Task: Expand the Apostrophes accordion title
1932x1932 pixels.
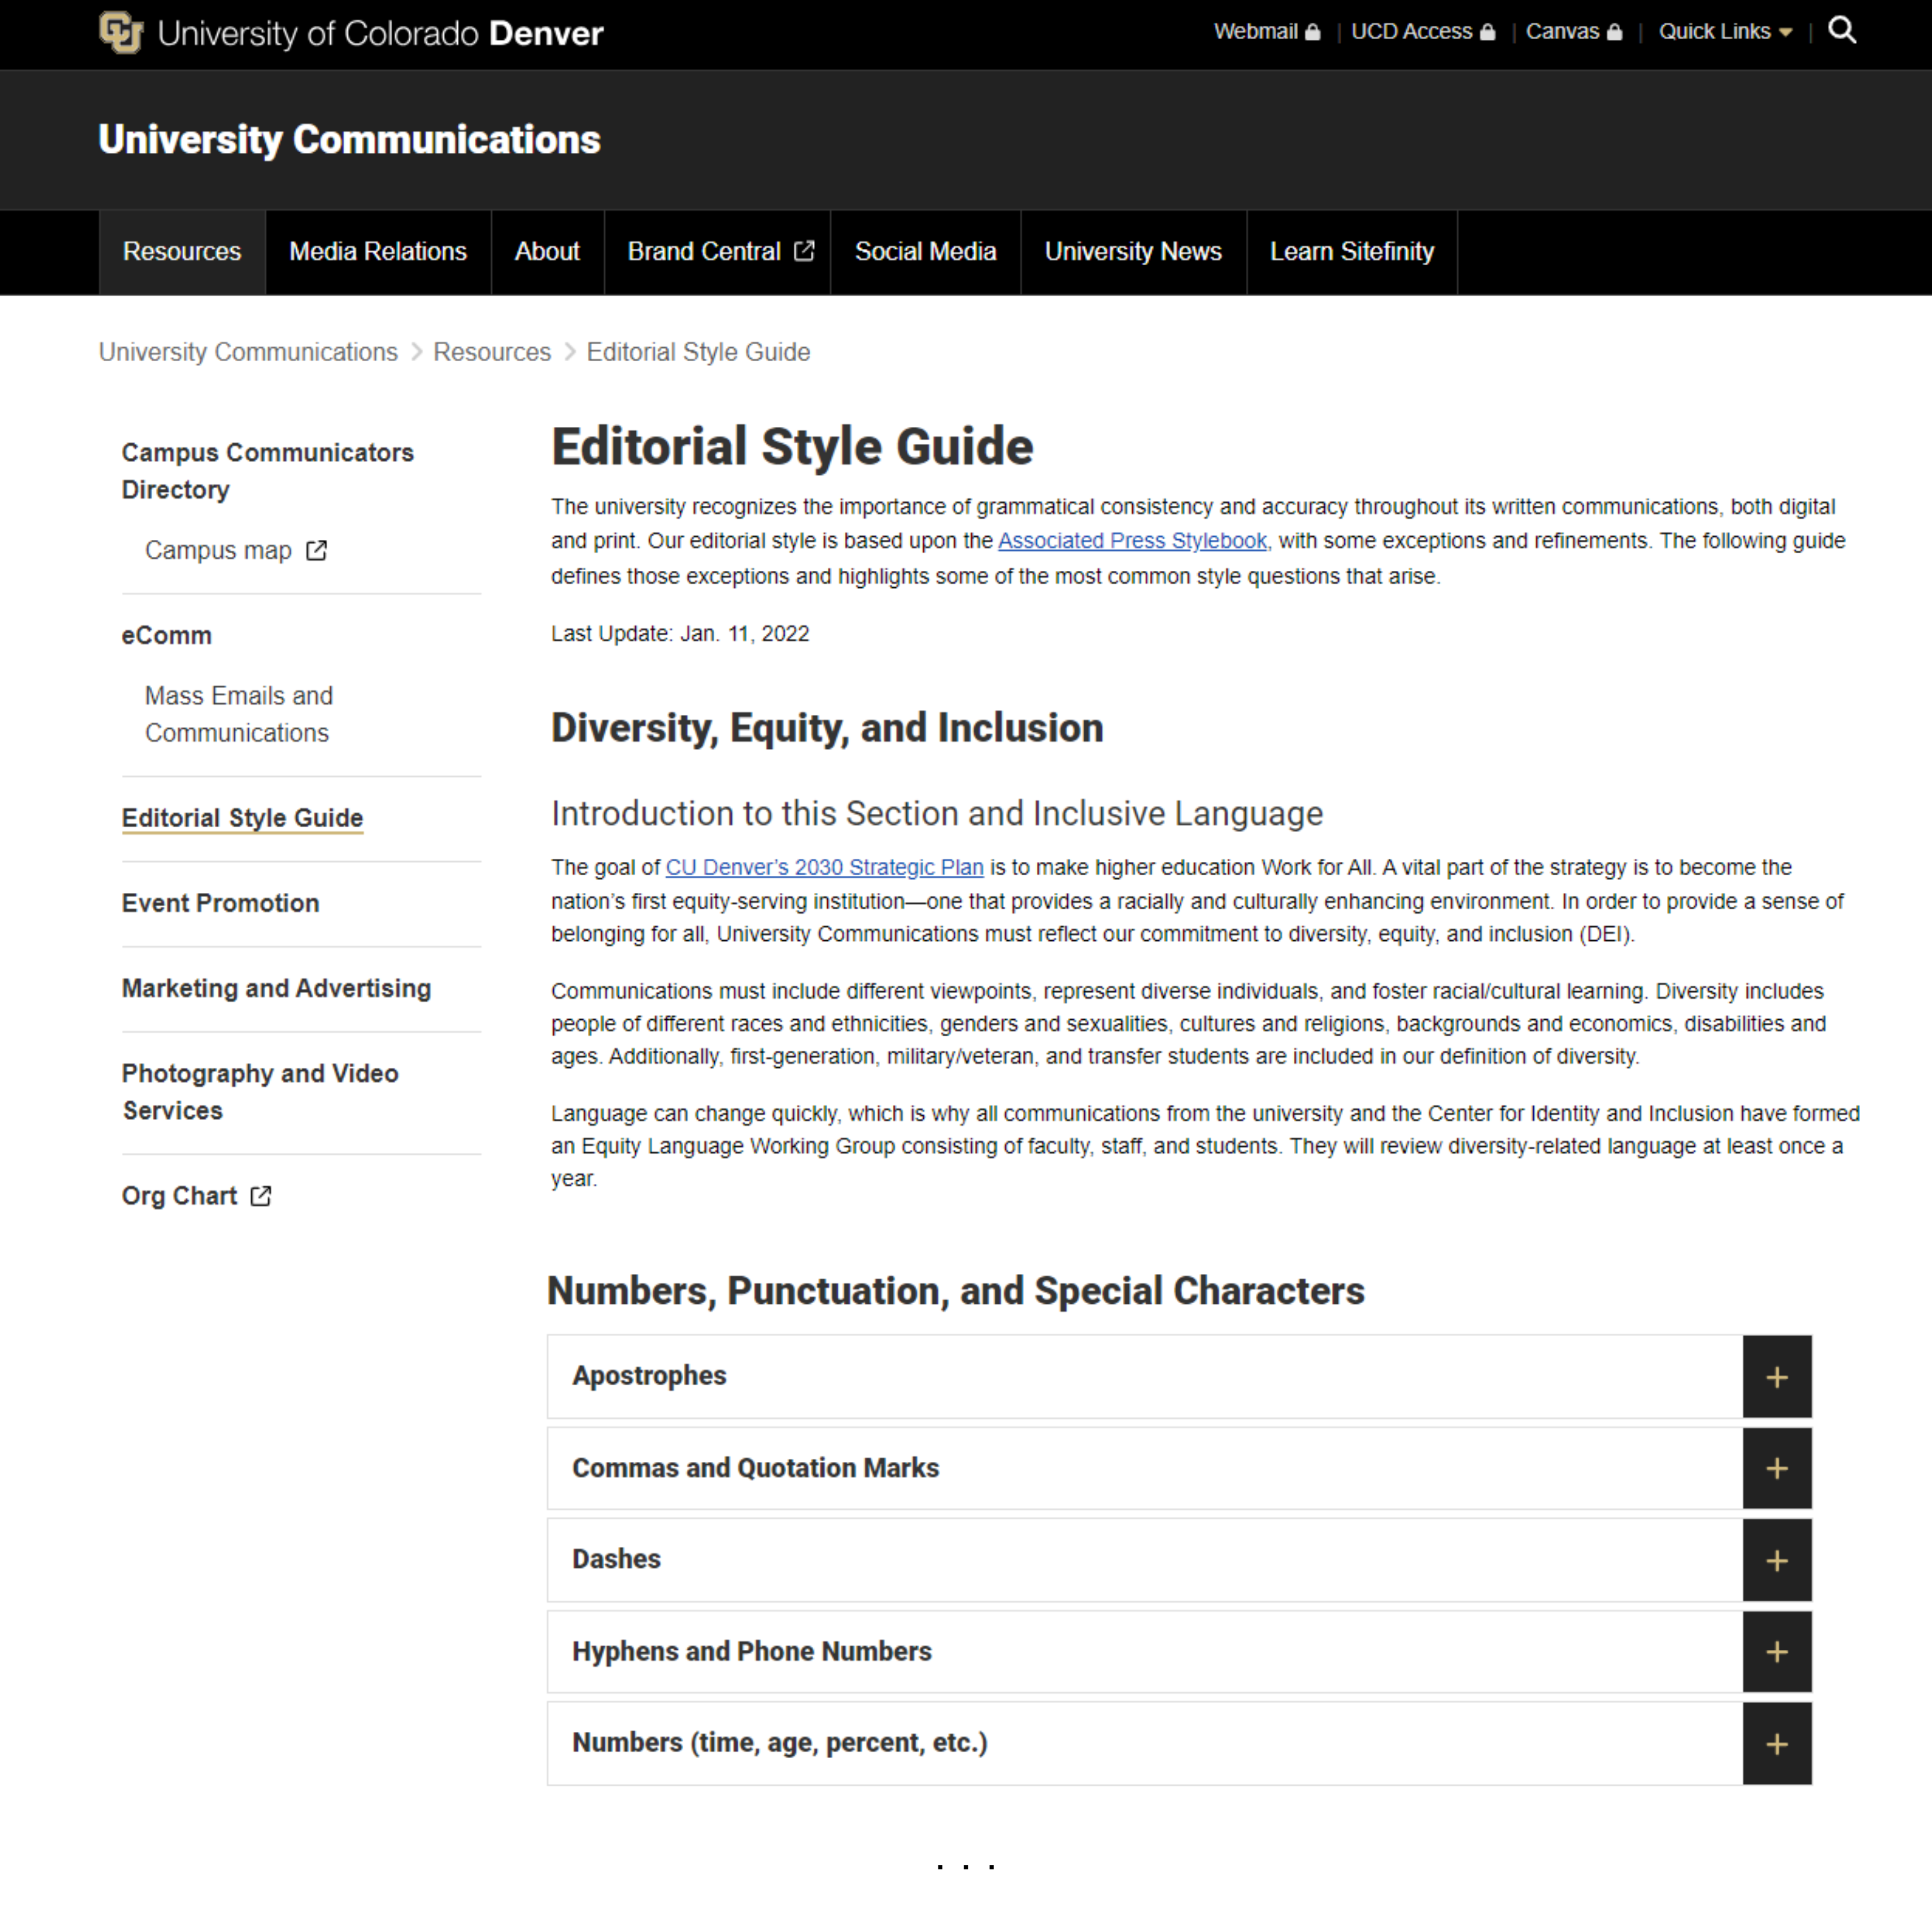Action: click(649, 1376)
